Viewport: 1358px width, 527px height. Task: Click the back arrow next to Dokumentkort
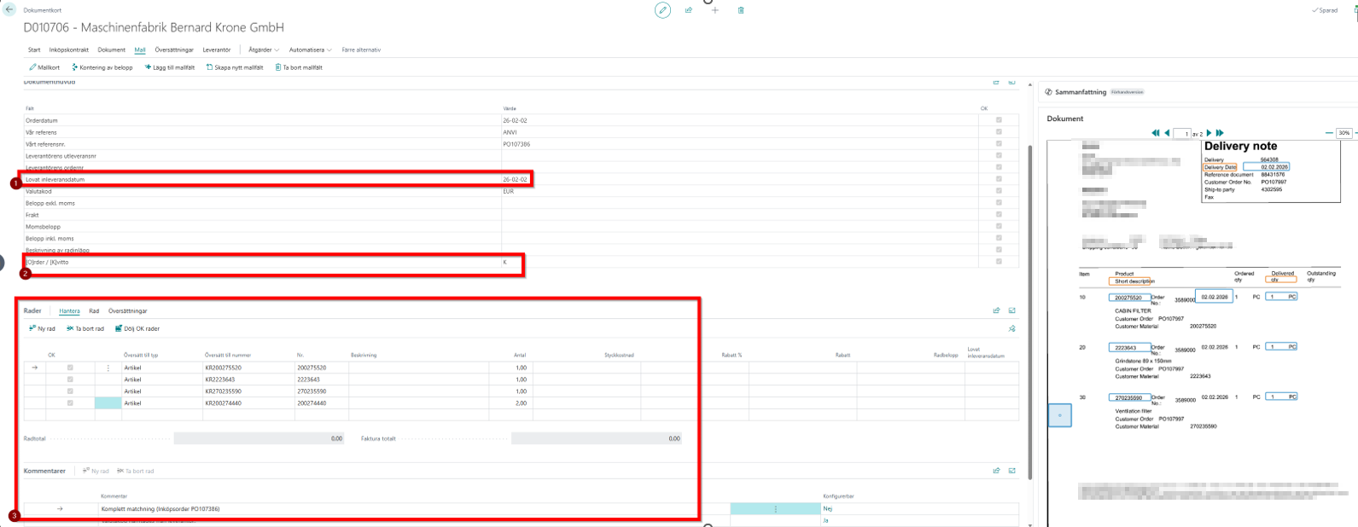(x=10, y=9)
